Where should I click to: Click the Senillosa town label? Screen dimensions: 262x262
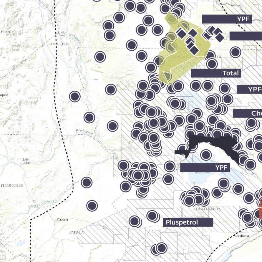tap(241, 236)
